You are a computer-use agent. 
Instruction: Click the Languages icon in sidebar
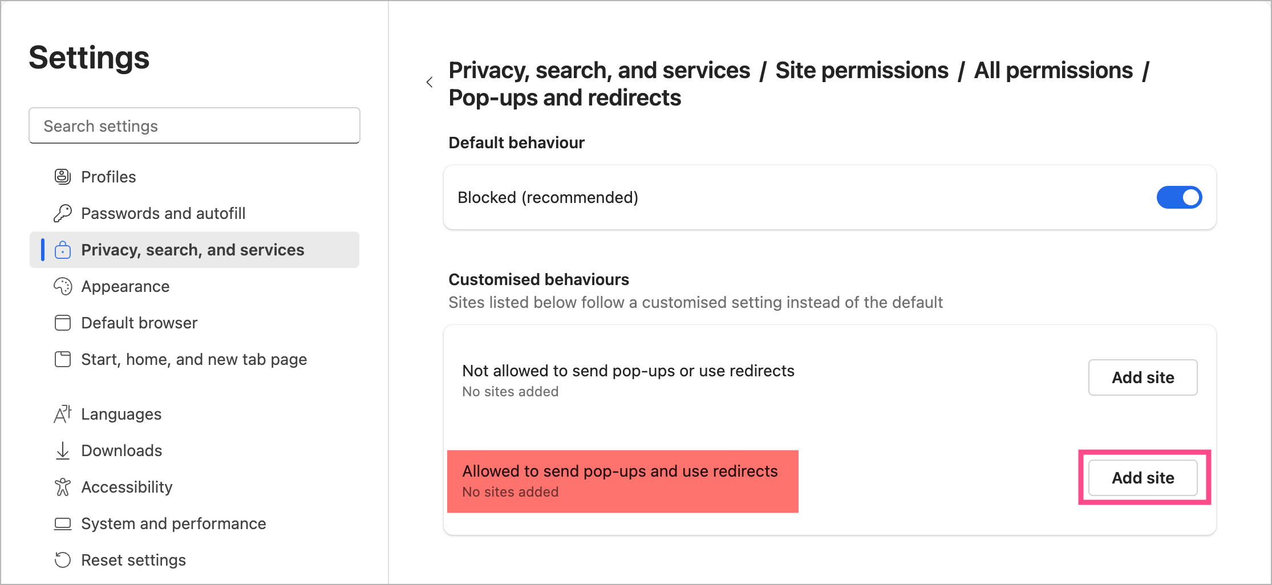63,414
